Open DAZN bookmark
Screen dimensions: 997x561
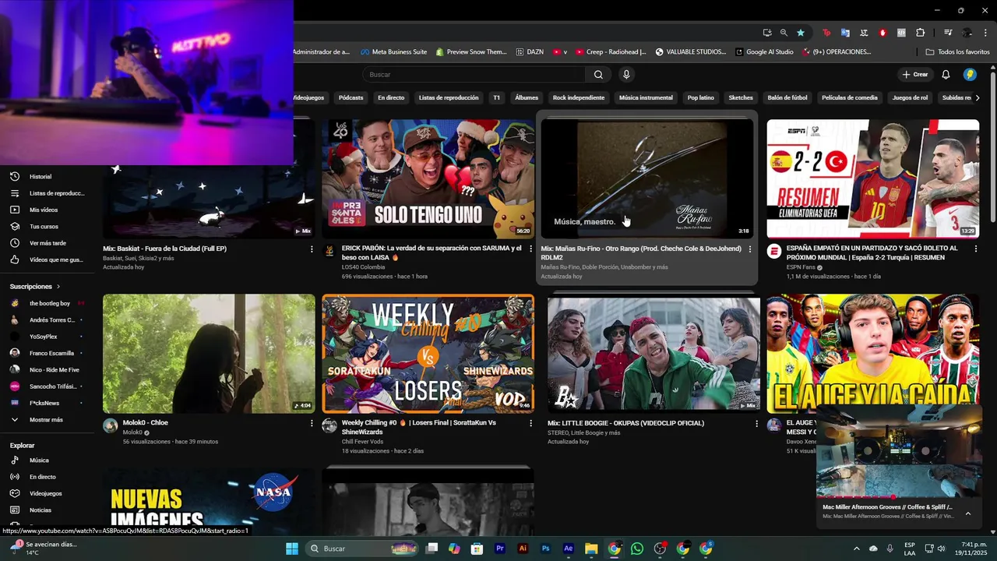coord(530,52)
